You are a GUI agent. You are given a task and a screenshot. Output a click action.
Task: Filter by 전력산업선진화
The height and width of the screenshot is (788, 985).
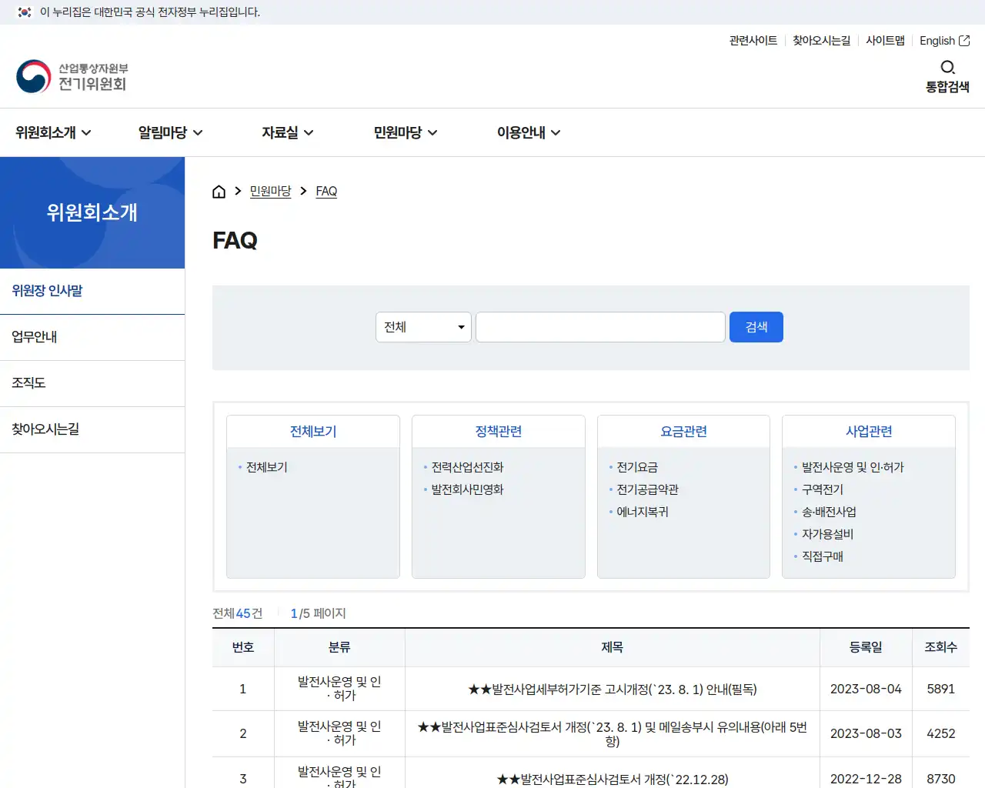467,467
